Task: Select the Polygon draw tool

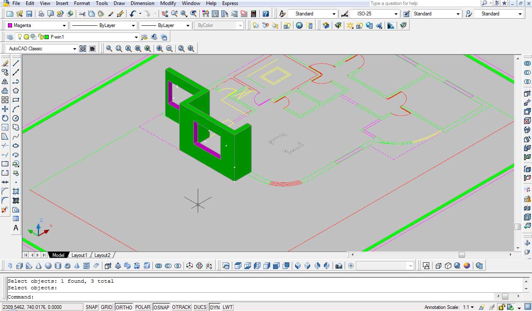Action: click(16, 91)
